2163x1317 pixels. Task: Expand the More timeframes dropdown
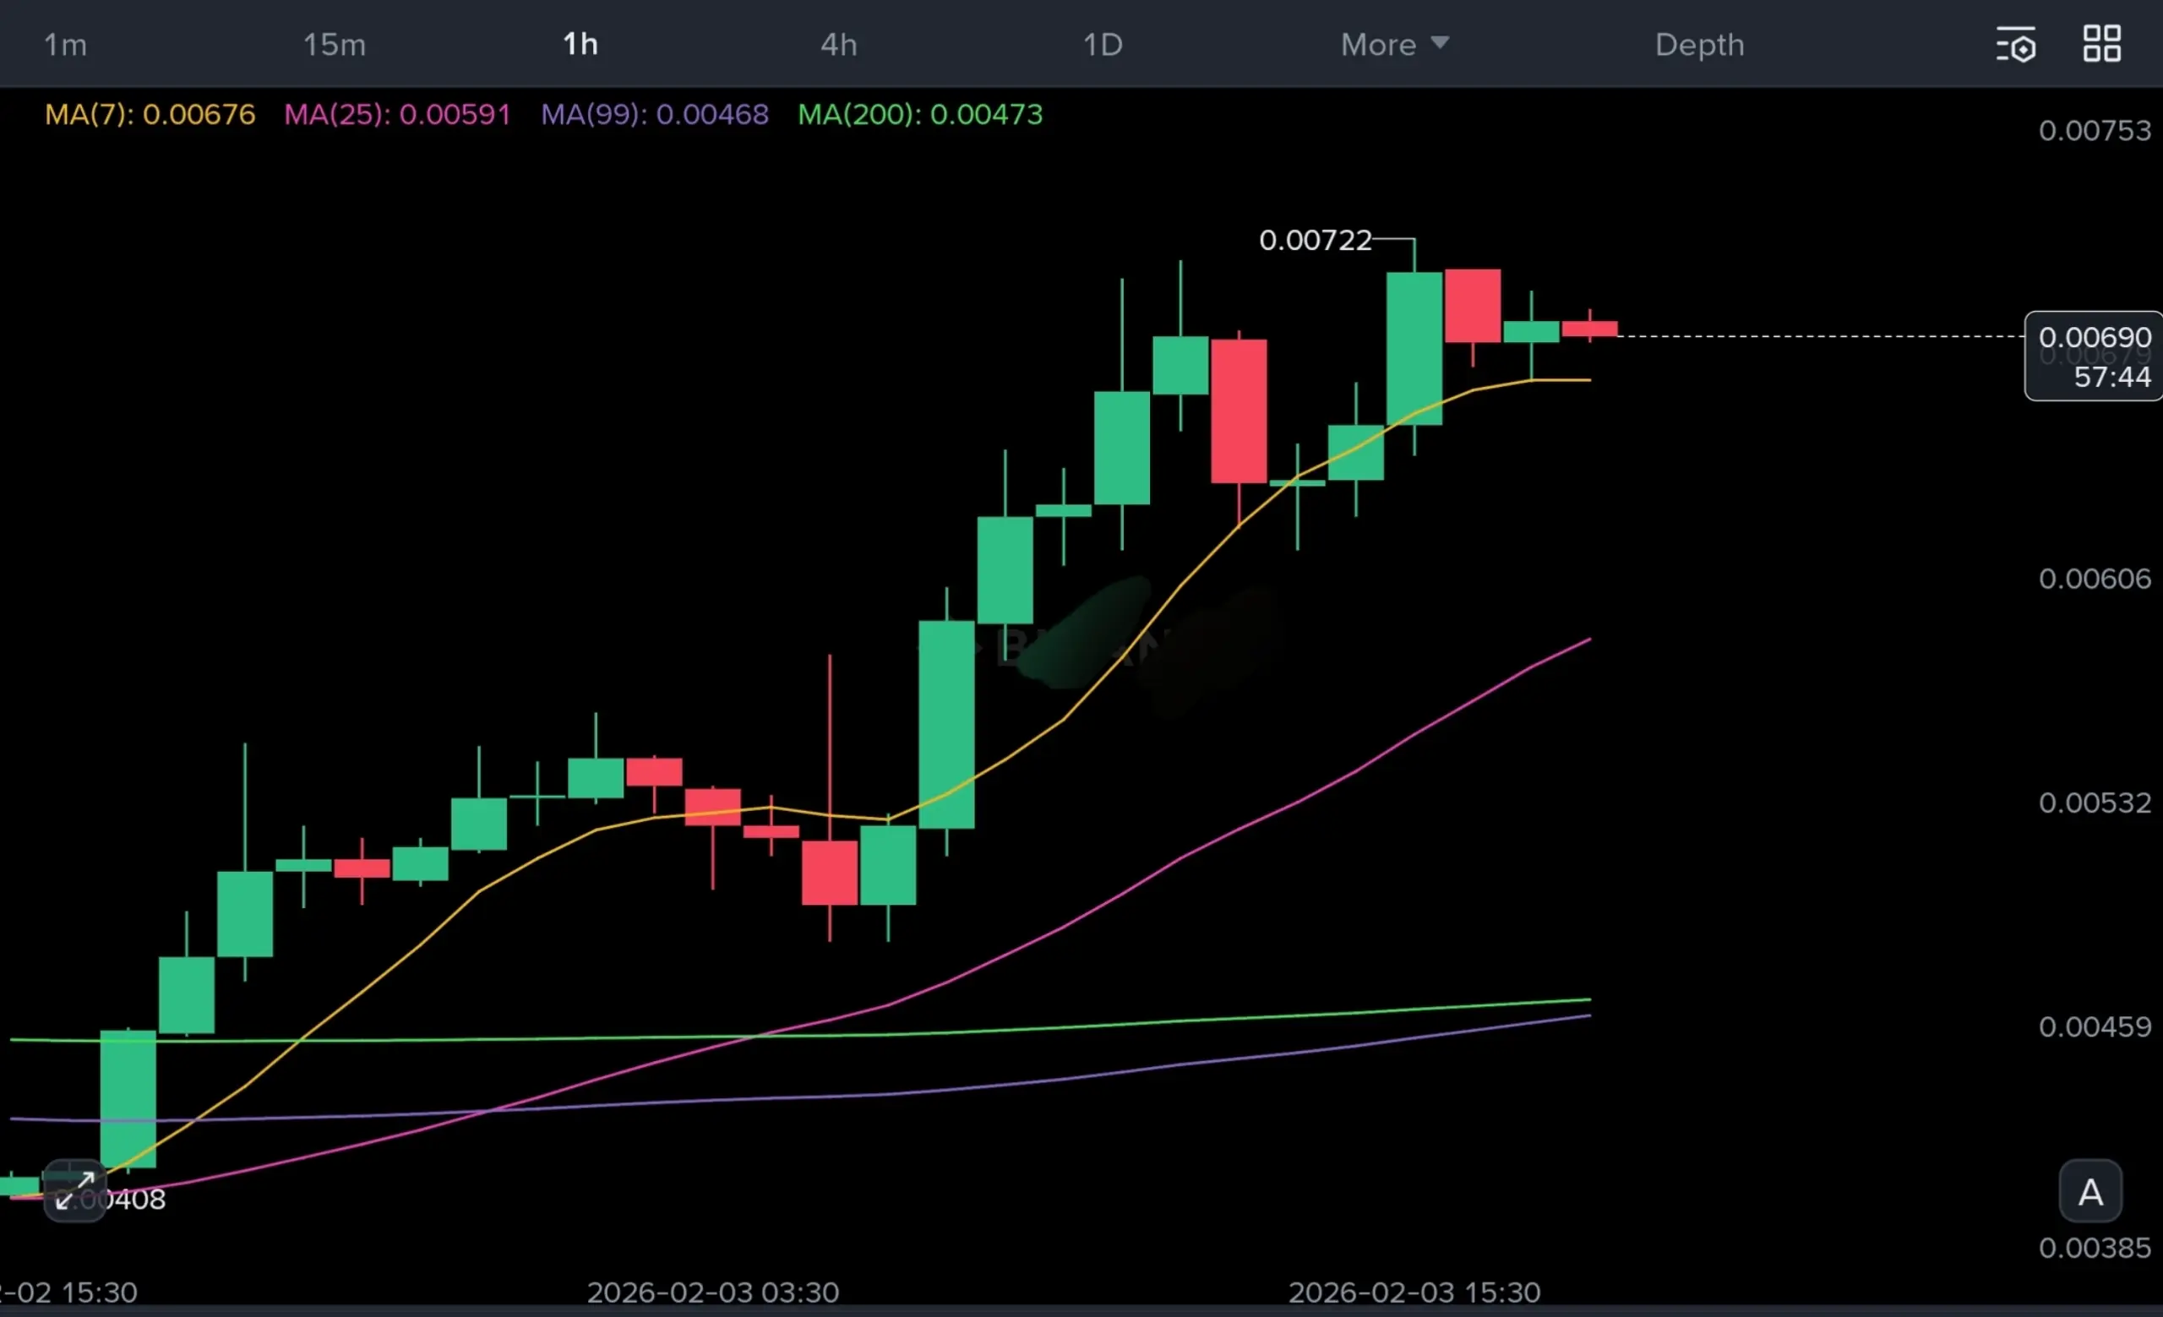[x=1393, y=45]
